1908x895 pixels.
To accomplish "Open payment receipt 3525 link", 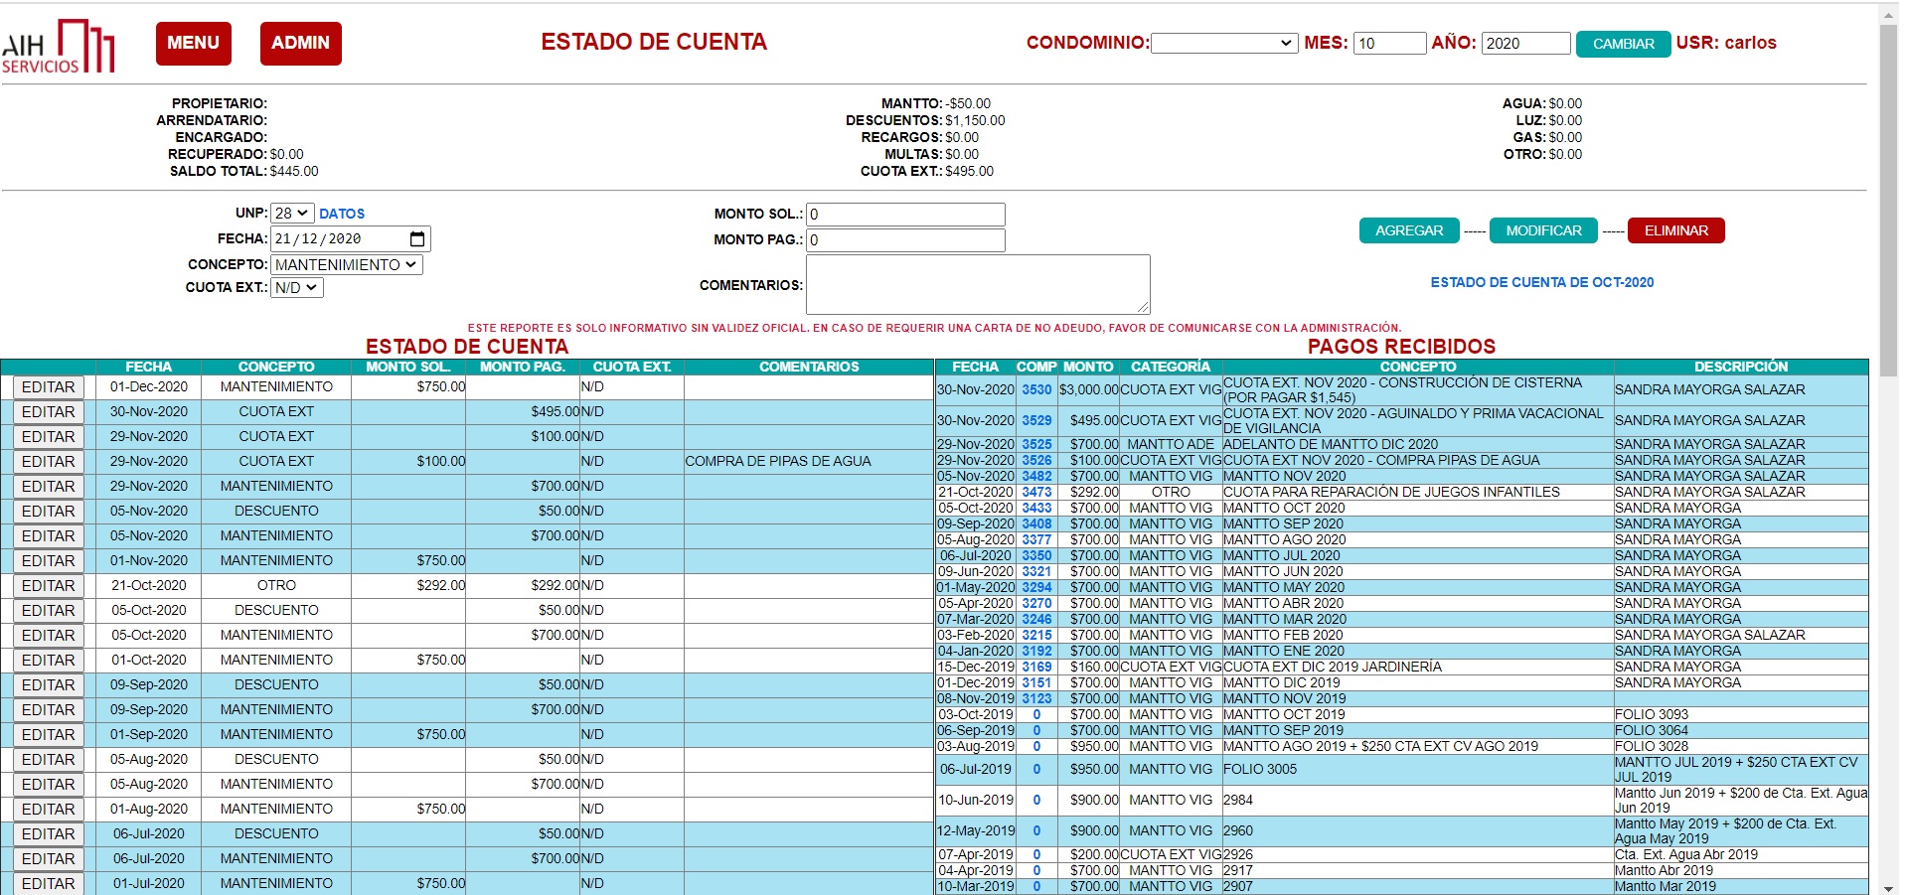I will tap(1036, 445).
